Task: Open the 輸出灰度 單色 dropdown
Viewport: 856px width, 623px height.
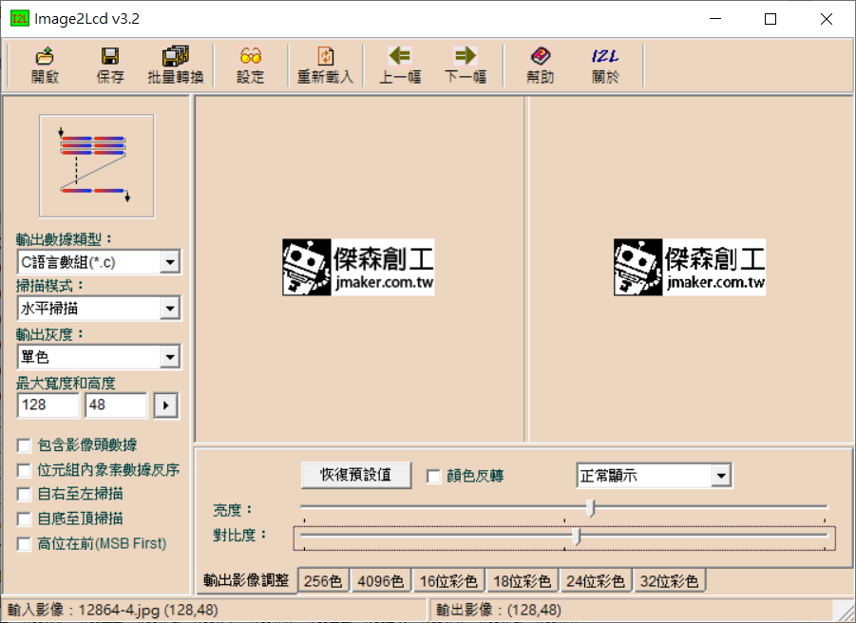Action: tap(170, 357)
